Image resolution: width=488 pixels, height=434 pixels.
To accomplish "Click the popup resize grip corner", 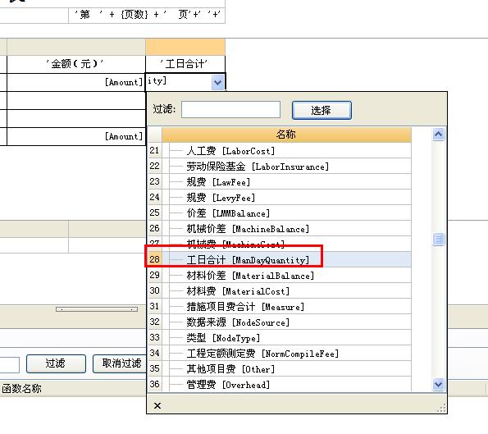I will (x=441, y=408).
